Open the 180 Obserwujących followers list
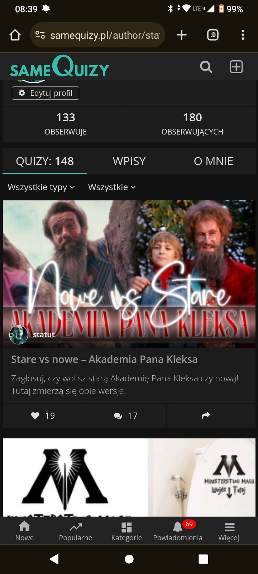This screenshot has height=574, width=258. 192,124
